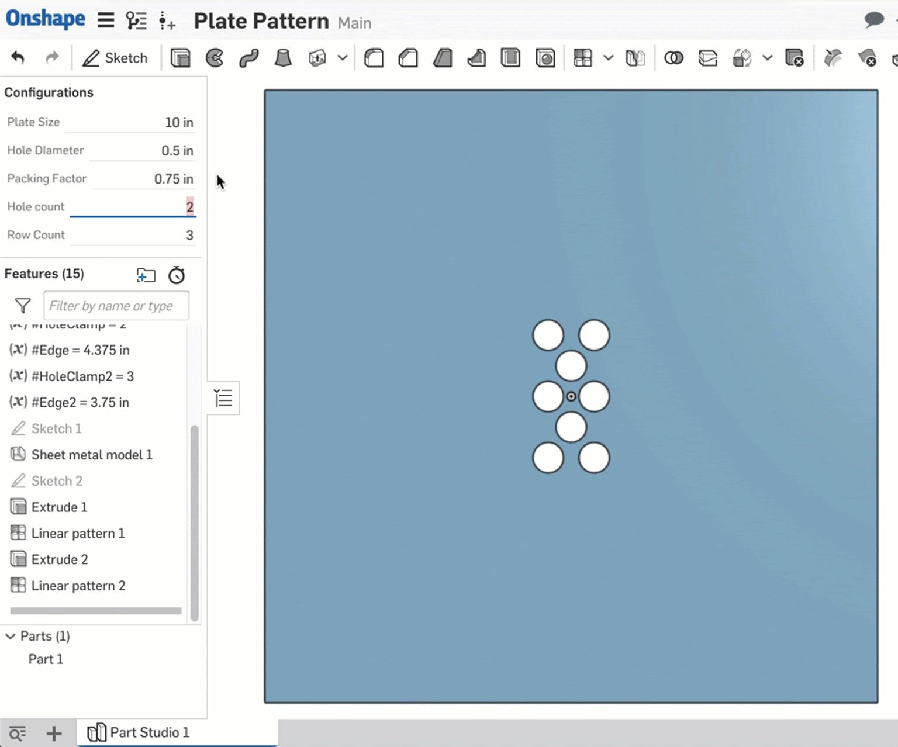
Task: Open the pattern tool dropdown arrow
Action: [609, 58]
